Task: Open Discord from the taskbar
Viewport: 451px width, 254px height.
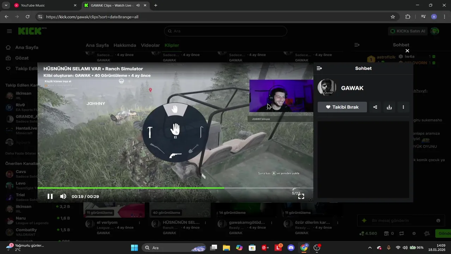Action: click(x=291, y=248)
